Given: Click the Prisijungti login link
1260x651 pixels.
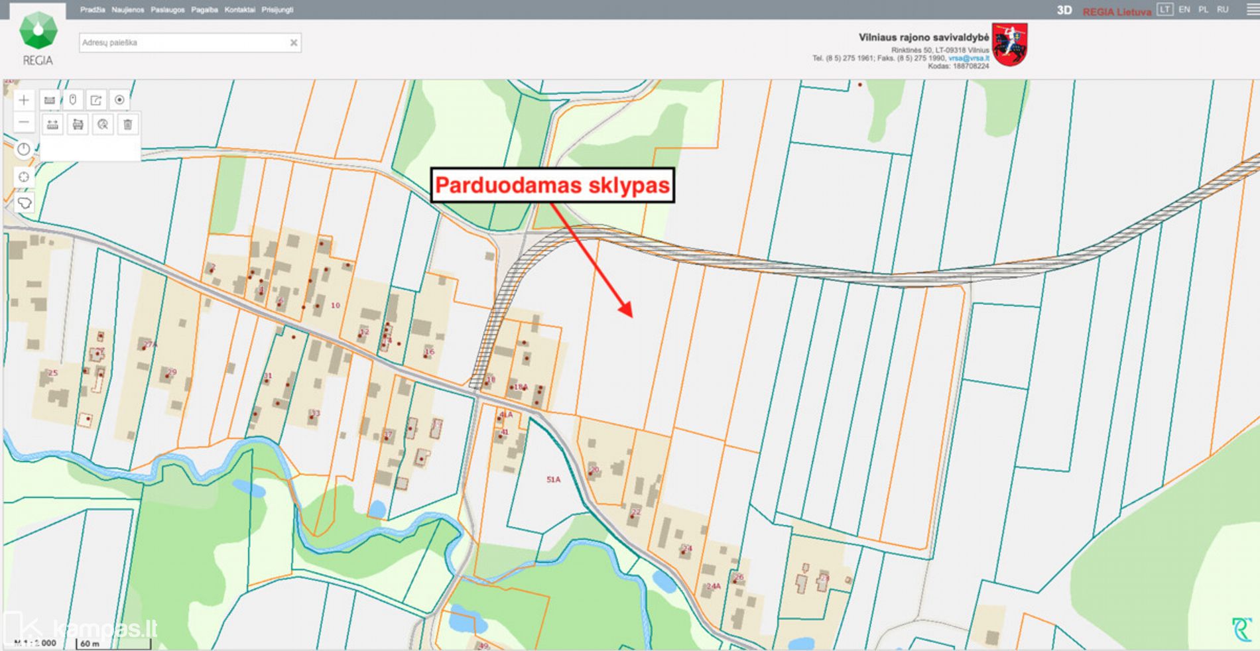Looking at the screenshot, I should click(277, 10).
